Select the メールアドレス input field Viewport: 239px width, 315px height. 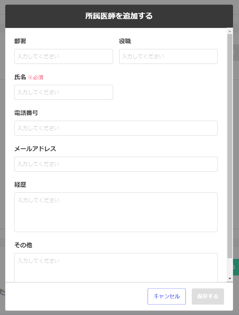pyautogui.click(x=116, y=164)
